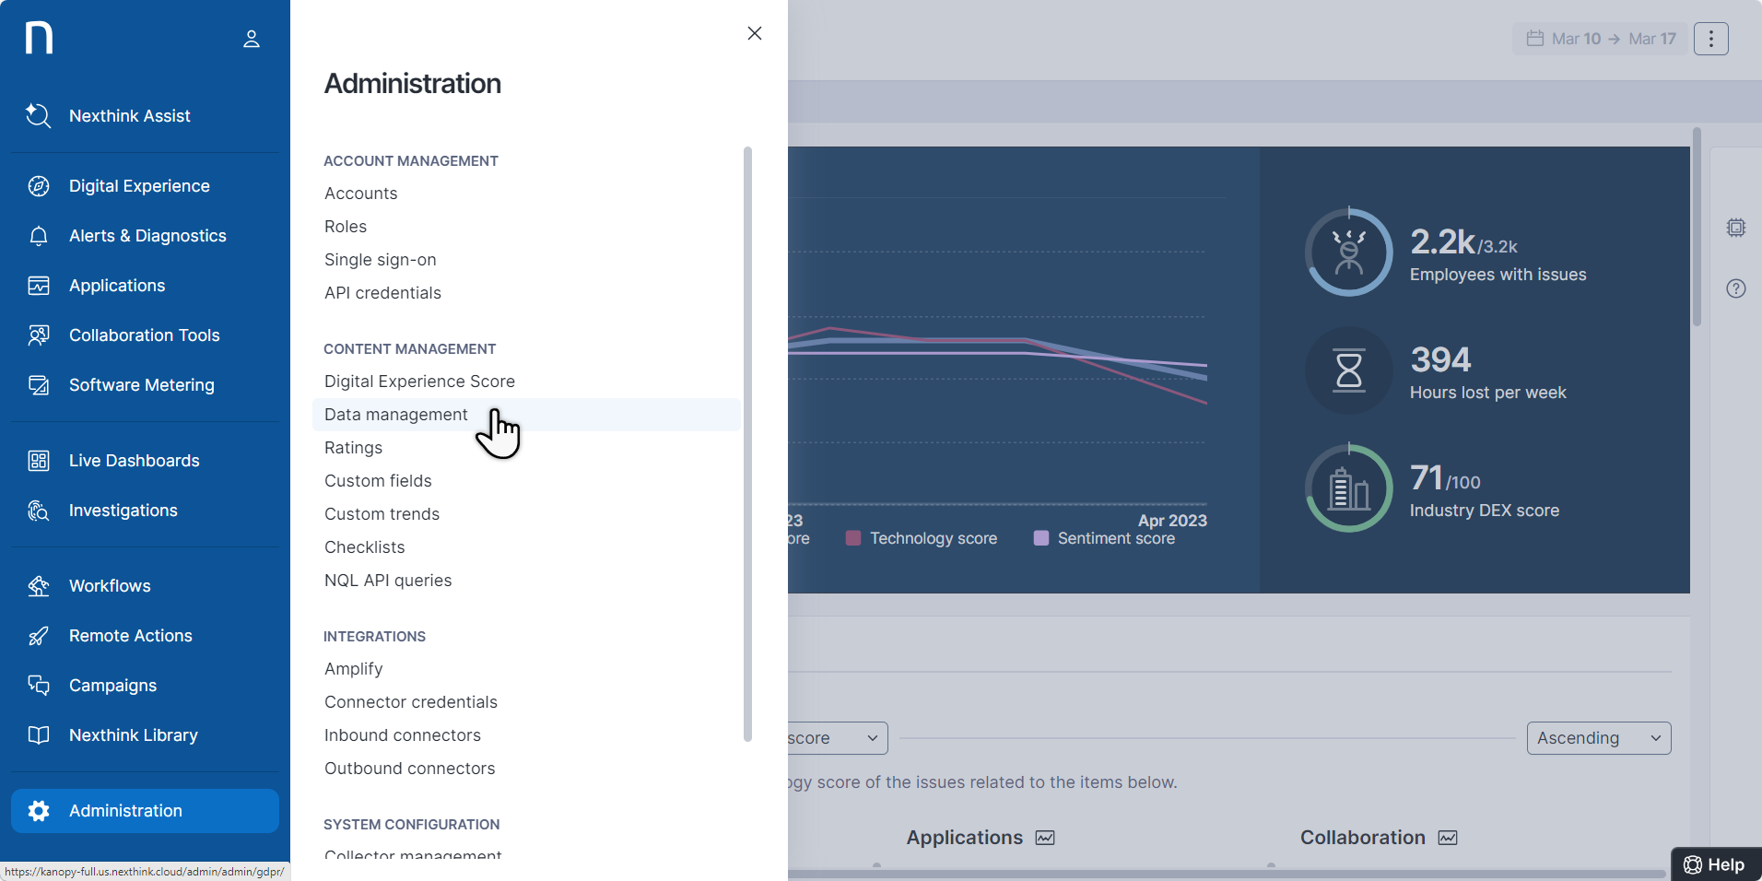Open the user profile icon at top left
Viewport: 1762px width, 881px height.
251,38
